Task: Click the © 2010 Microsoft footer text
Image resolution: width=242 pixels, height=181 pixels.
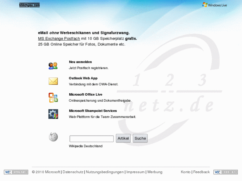Action: (46, 172)
